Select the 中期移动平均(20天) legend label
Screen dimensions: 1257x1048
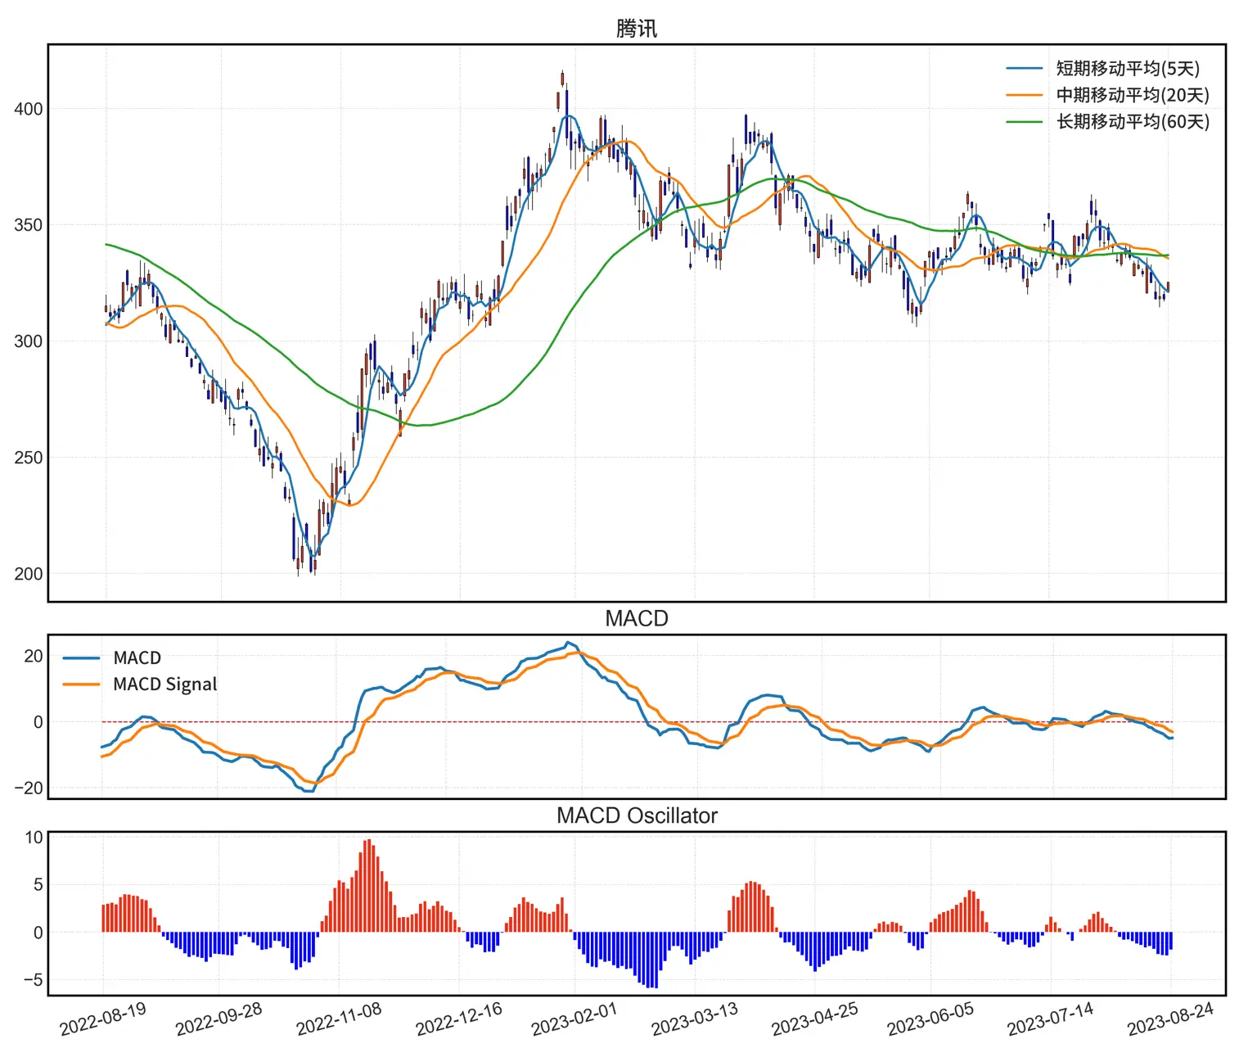click(x=1132, y=95)
